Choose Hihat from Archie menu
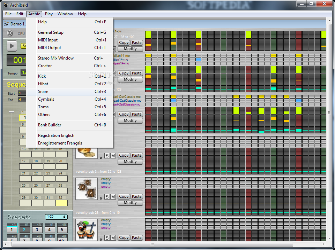 click(x=69, y=84)
